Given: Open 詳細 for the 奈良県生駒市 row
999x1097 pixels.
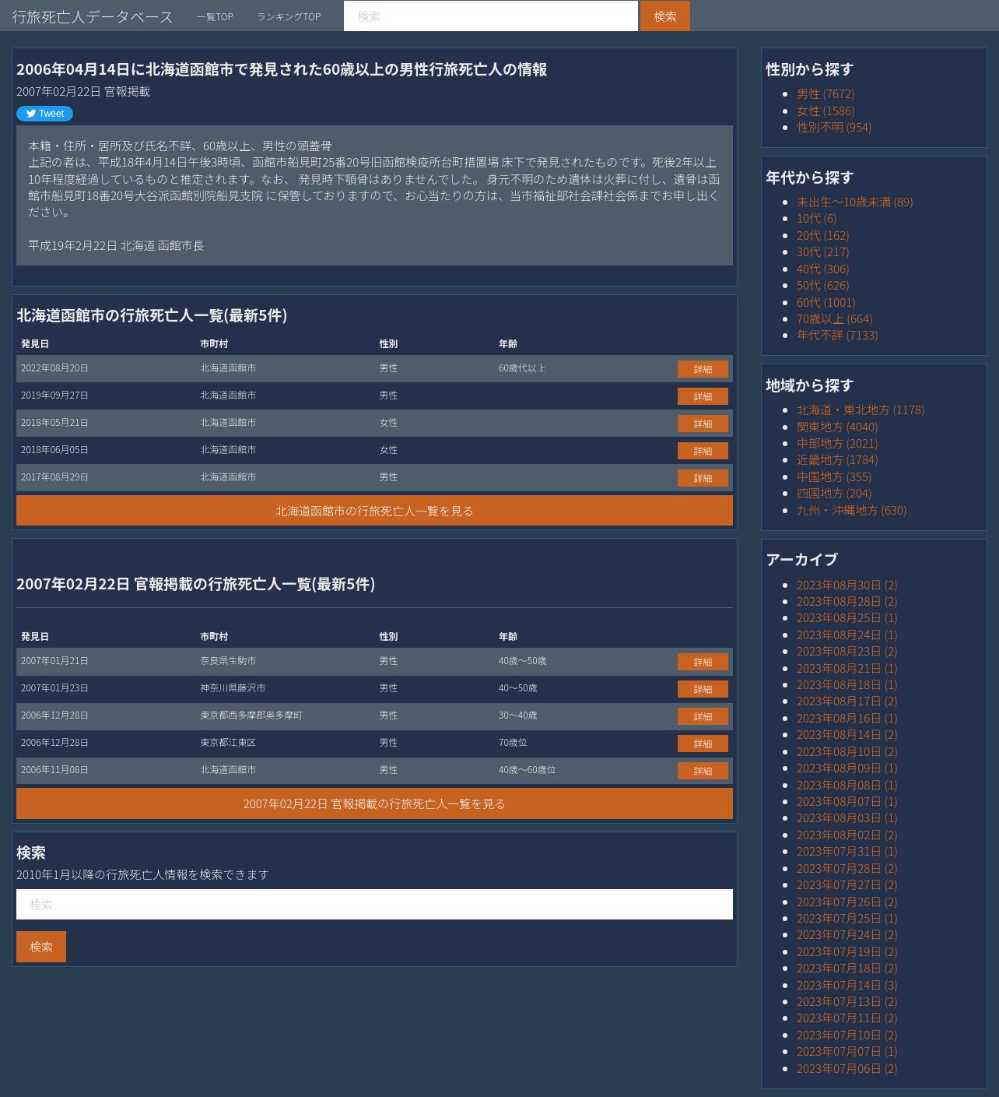Looking at the screenshot, I should pos(703,662).
